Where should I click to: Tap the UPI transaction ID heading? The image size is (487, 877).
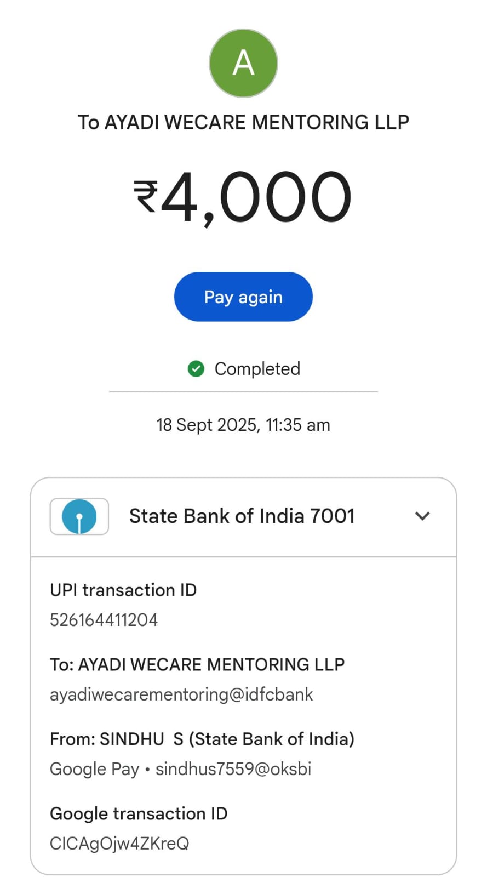click(123, 590)
